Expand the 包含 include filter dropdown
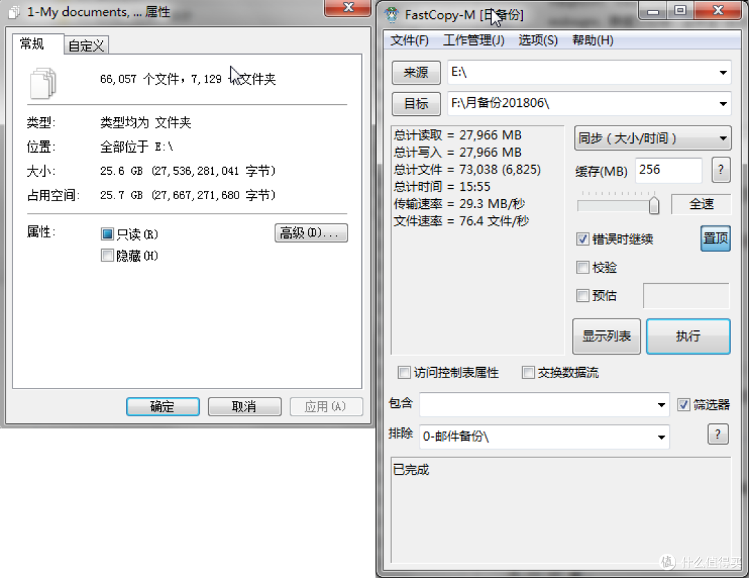Screen dimensions: 749x578 tap(661, 405)
